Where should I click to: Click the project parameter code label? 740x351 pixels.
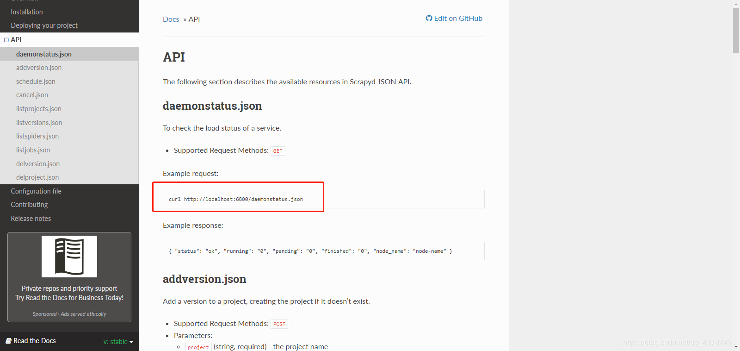(198, 347)
